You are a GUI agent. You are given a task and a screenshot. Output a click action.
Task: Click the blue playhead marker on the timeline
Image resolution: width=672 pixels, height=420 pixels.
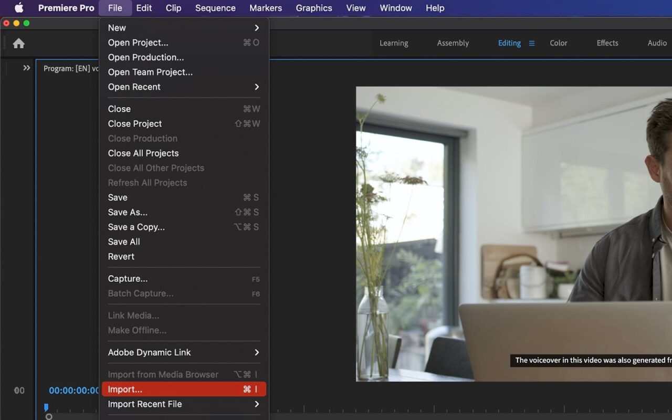point(46,407)
